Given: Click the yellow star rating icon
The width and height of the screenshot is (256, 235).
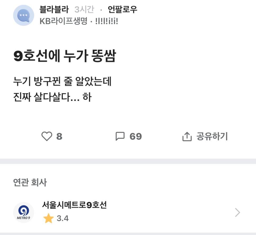Looking at the screenshot, I should 48,219.
